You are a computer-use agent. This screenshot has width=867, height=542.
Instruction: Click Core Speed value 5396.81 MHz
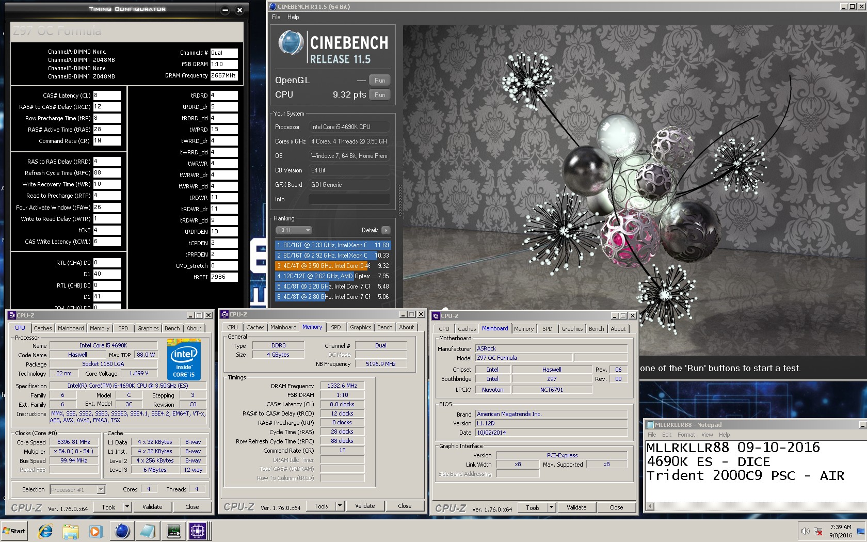click(x=74, y=442)
